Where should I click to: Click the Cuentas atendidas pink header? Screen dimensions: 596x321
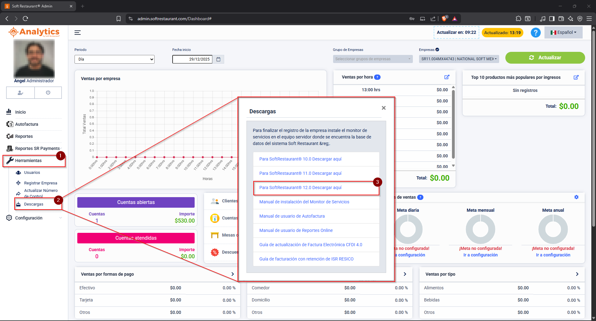[x=136, y=238]
